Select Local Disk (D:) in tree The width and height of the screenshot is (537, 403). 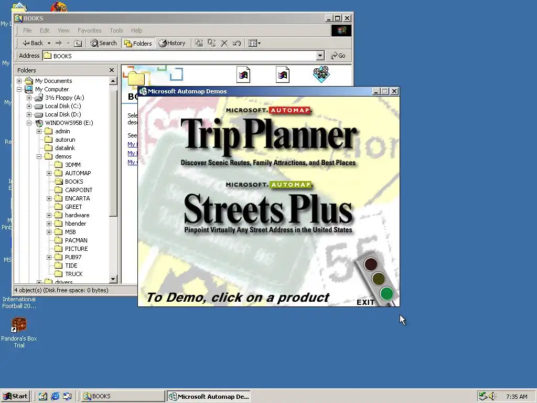63,114
